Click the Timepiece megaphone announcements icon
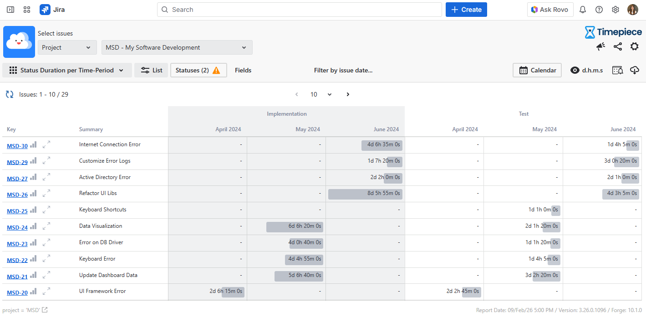 pos(600,46)
